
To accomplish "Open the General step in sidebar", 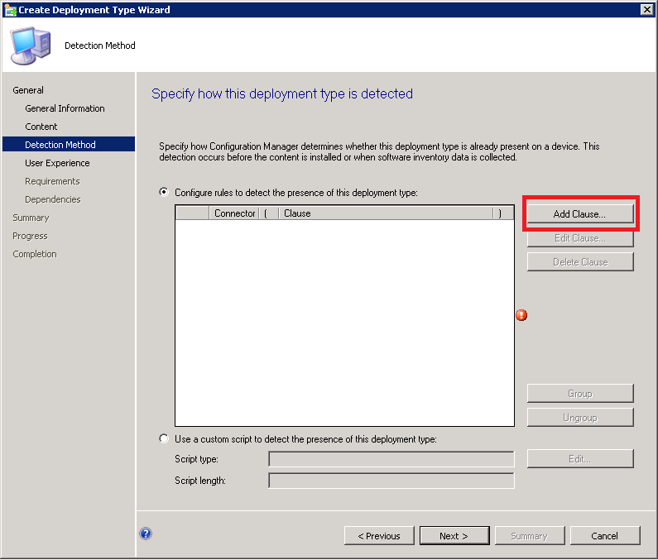I will pyautogui.click(x=28, y=90).
